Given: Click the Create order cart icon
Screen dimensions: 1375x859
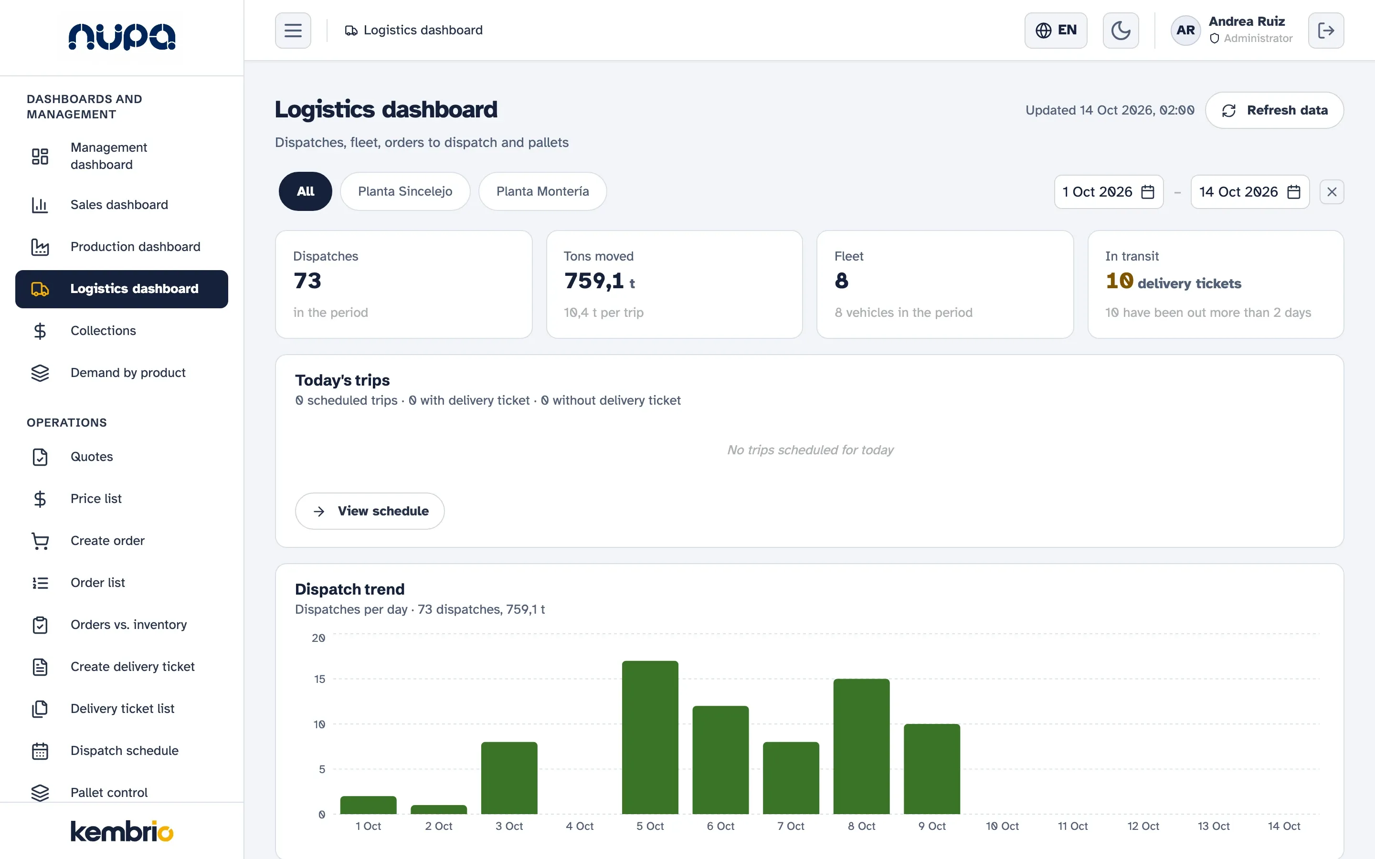Looking at the screenshot, I should [x=40, y=541].
